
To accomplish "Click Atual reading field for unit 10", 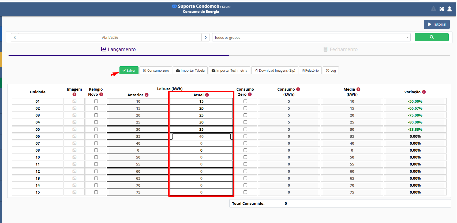I will click(201, 157).
